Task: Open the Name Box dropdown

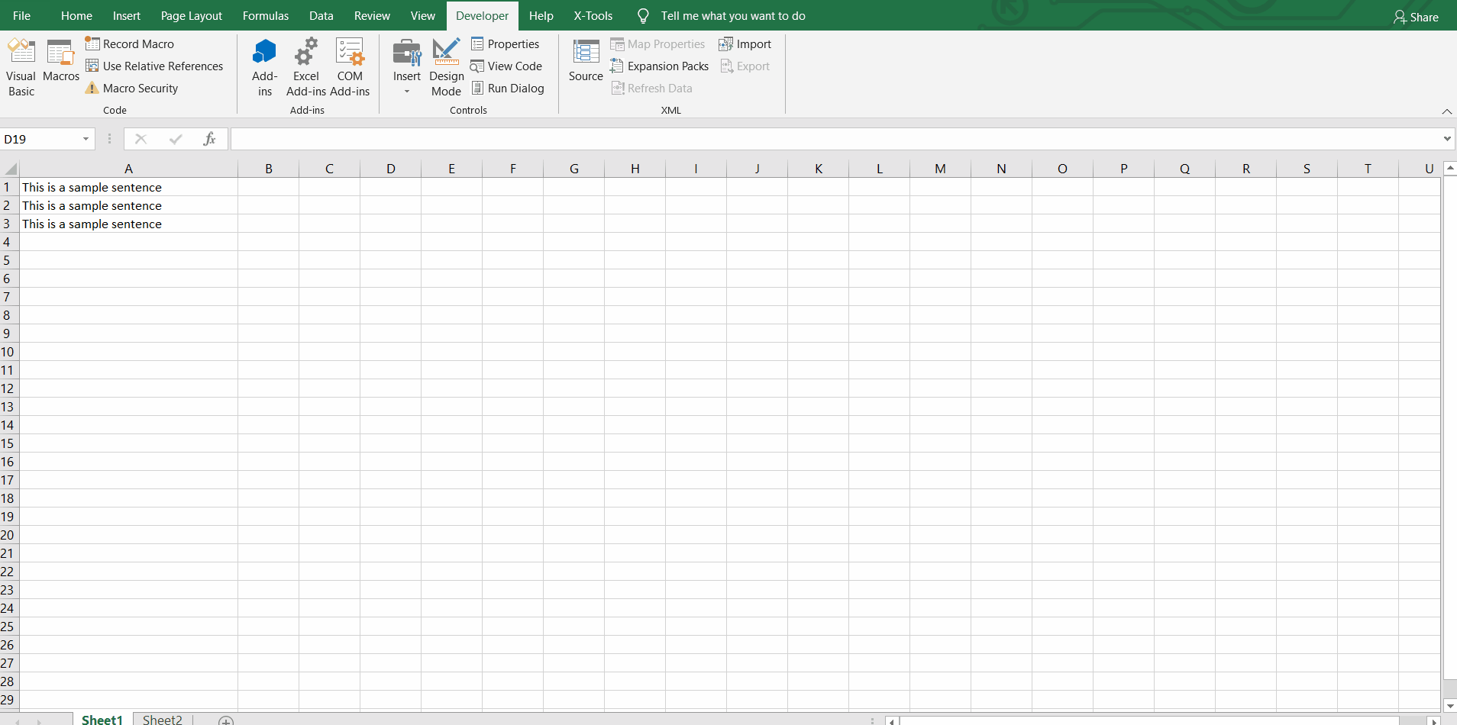Action: pyautogui.click(x=84, y=138)
